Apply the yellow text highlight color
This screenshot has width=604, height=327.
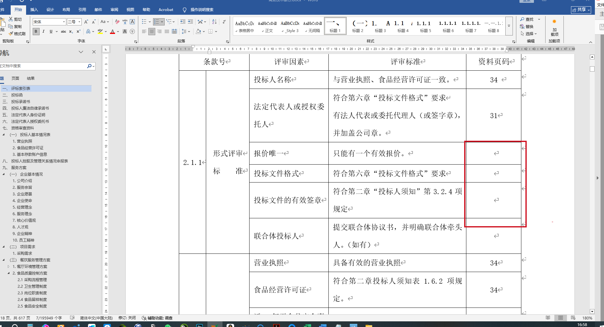(100, 31)
